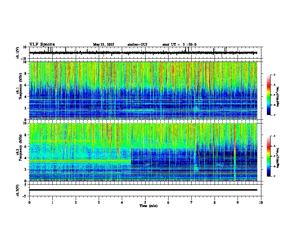Click the "start UT = 3 : 50: 0" text
Screen dimensions: 294x227
179,45
